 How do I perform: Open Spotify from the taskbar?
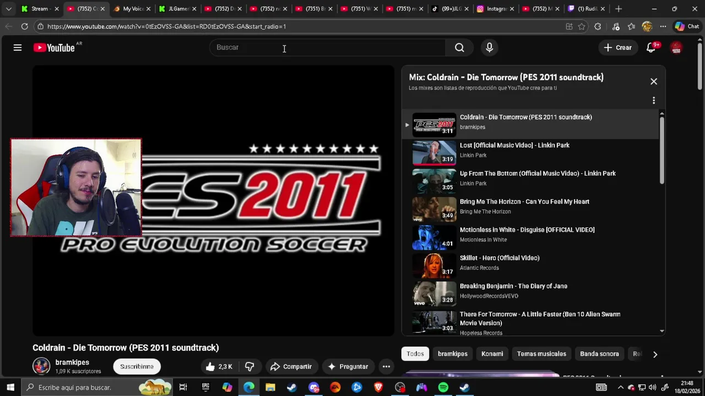[x=443, y=387]
